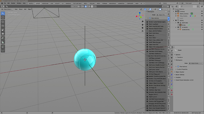Image resolution: width=204 pixels, height=114 pixels.
Task: Collapse the MODEL collection in outliner
Action: pos(174,21)
